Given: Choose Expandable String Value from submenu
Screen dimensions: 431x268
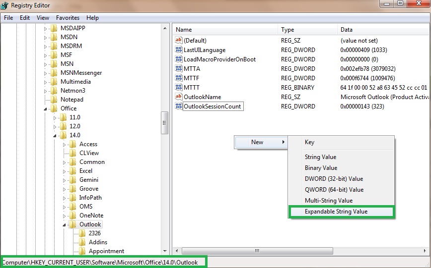Looking at the screenshot, I should click(x=342, y=212).
